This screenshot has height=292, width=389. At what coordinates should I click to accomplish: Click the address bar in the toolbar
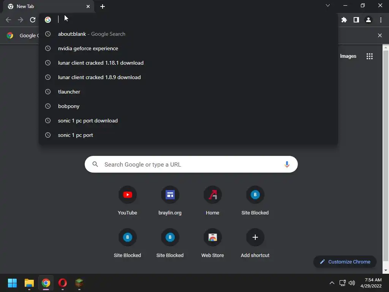tap(188, 19)
